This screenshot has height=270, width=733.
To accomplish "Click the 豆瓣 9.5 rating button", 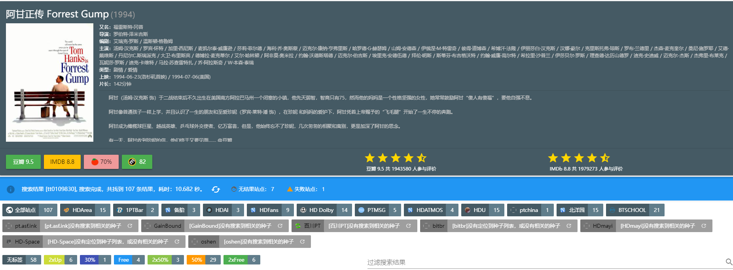I will pyautogui.click(x=23, y=162).
